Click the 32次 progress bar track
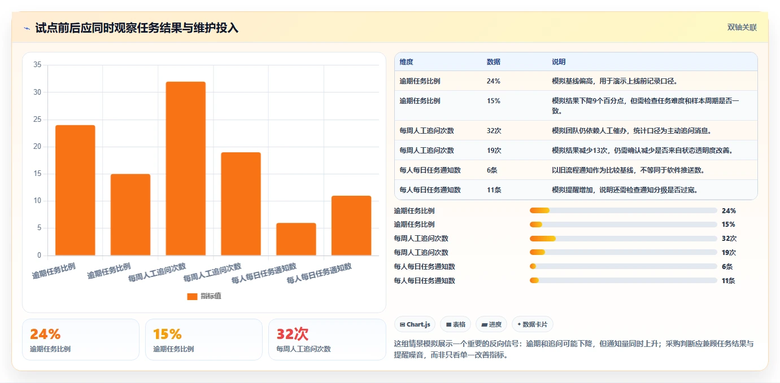The image size is (780, 383). [624, 239]
